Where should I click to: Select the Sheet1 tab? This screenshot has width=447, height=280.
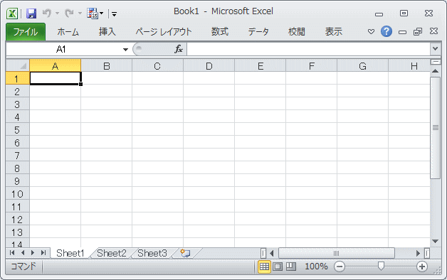(x=70, y=253)
